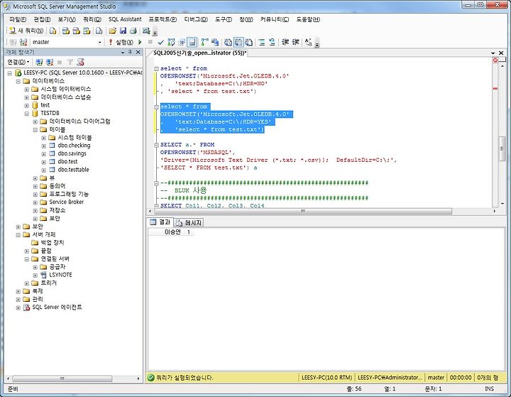Select SQL Server 에이전트 node

(57, 307)
